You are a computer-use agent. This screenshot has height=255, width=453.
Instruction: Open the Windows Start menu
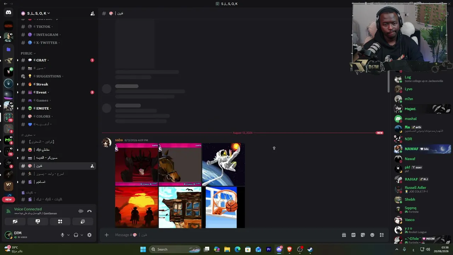143,249
